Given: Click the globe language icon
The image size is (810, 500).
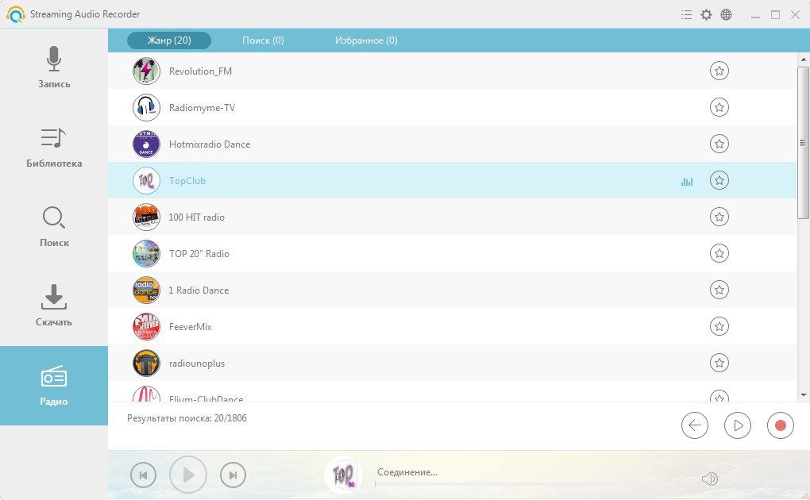Looking at the screenshot, I should (x=726, y=15).
